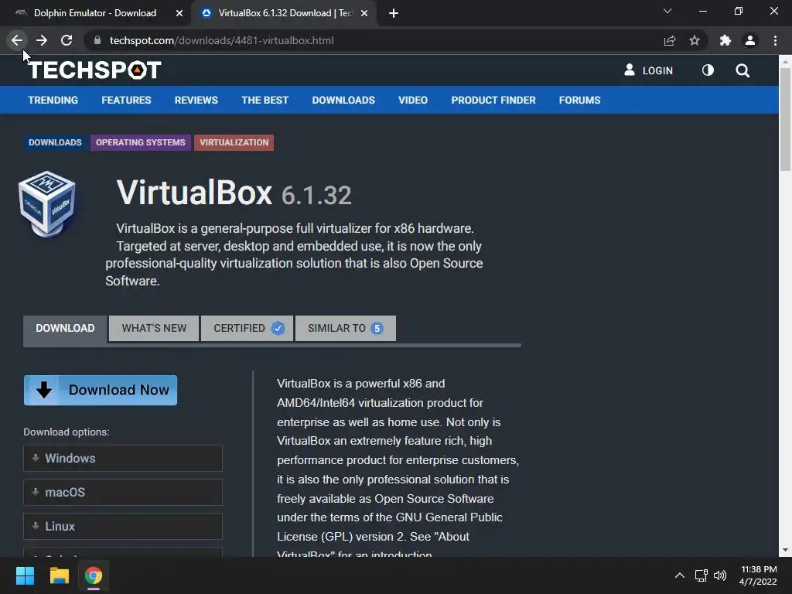
Task: Open the Chrome extensions puzzle icon
Action: [725, 40]
